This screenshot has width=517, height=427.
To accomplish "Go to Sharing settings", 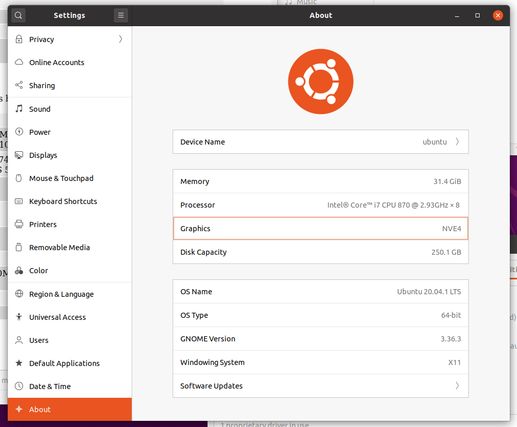I will (x=70, y=86).
